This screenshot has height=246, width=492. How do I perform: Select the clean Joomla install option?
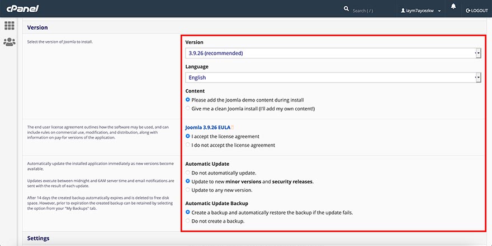click(x=188, y=108)
